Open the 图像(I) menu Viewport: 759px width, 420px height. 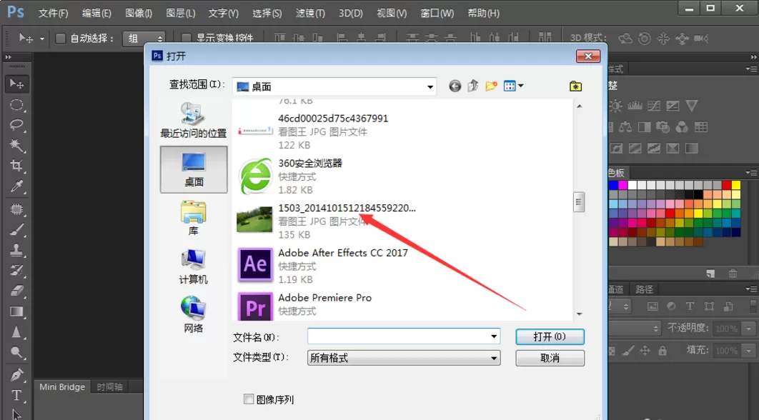pos(139,13)
